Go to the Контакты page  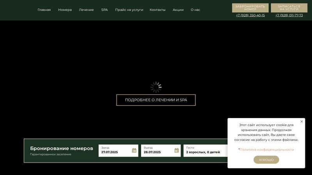point(158,10)
